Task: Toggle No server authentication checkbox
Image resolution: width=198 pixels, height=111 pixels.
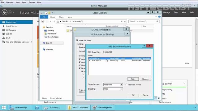Action: coord(80,68)
